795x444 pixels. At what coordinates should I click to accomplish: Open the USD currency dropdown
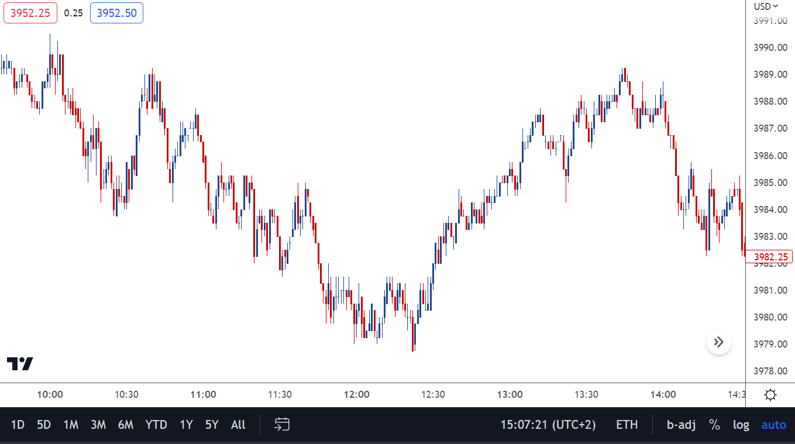[x=766, y=6]
